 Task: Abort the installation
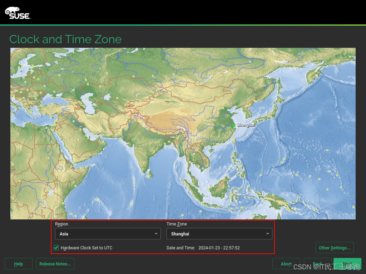(x=286, y=264)
